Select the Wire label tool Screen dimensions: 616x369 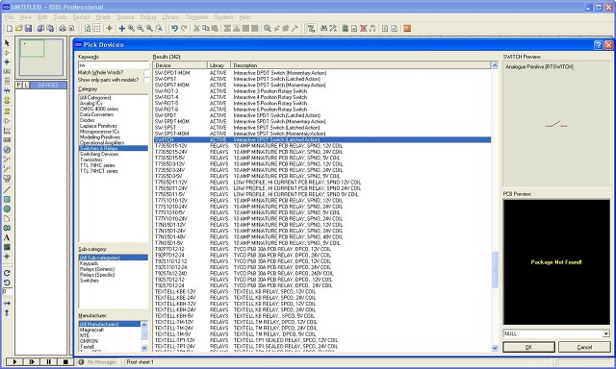coord(7,71)
